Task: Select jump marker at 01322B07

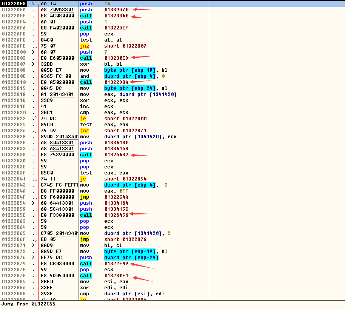Action: (x=33, y=64)
